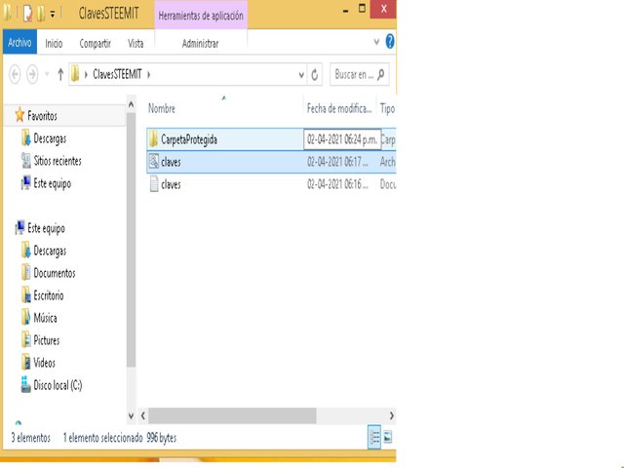Click navigation pane scroll down arrow
Viewport: 624px width, 468px height.
[x=131, y=416]
